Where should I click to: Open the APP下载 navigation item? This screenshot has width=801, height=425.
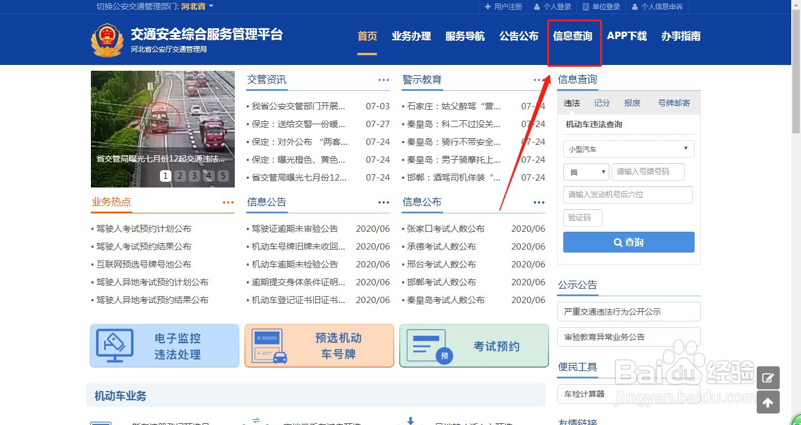pyautogui.click(x=627, y=36)
